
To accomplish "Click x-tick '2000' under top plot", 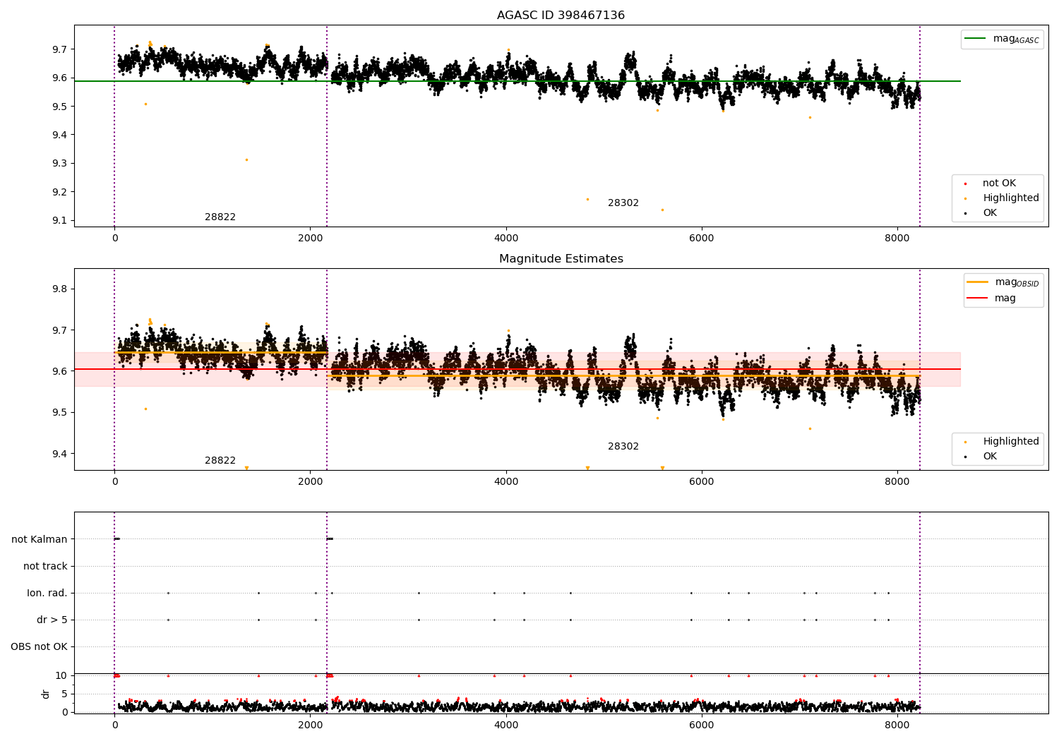I will click(311, 239).
